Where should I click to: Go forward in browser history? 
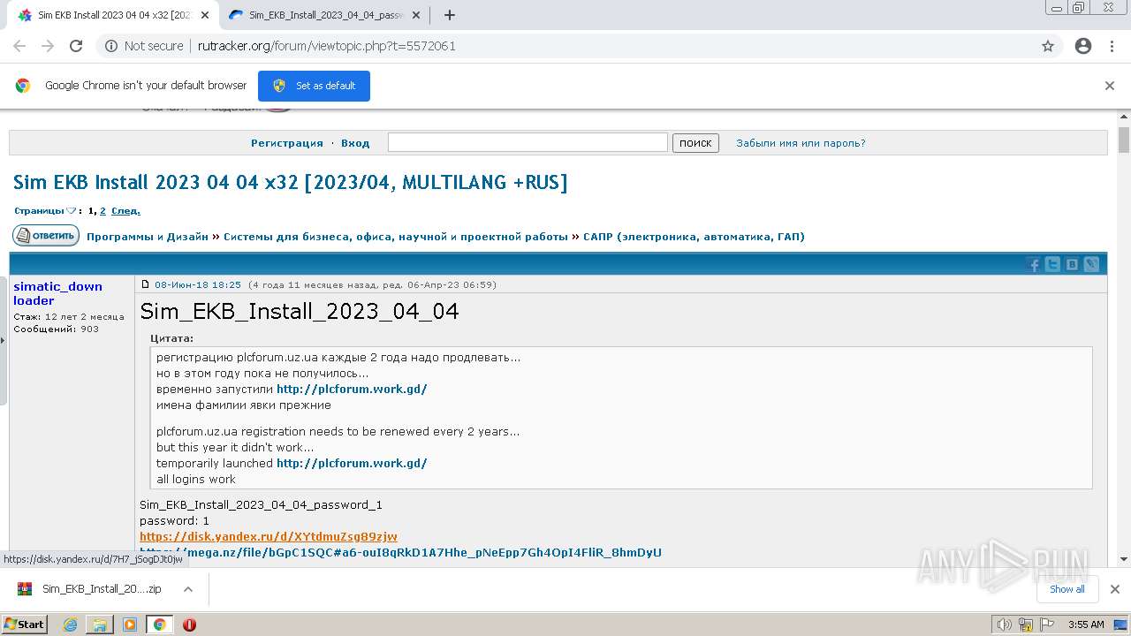point(48,46)
